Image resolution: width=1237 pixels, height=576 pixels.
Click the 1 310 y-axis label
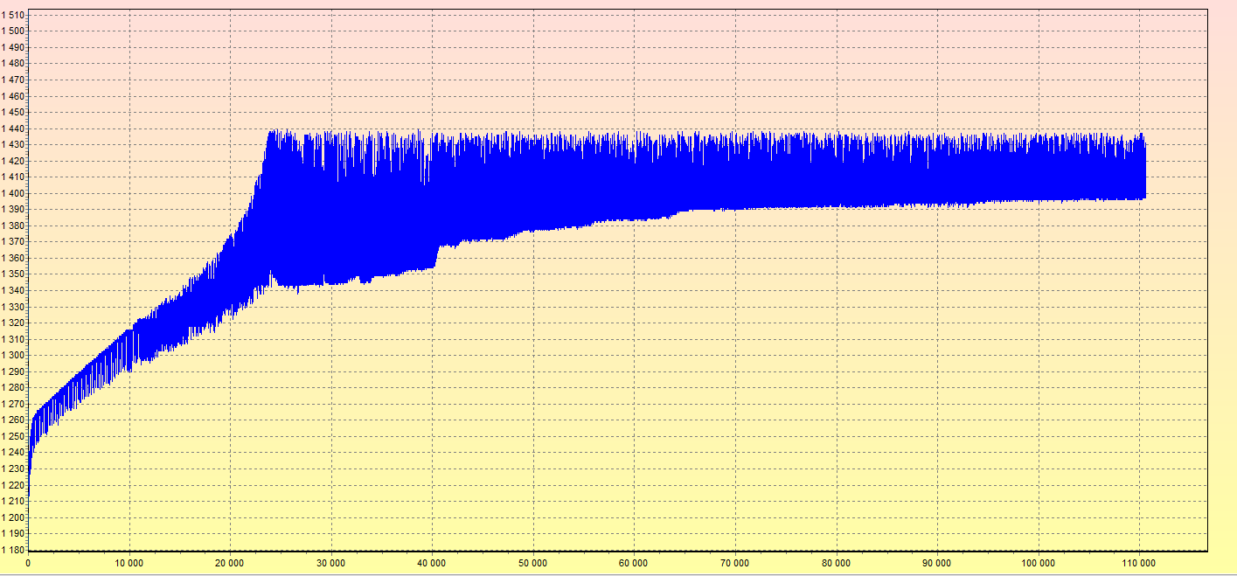tap(13, 339)
